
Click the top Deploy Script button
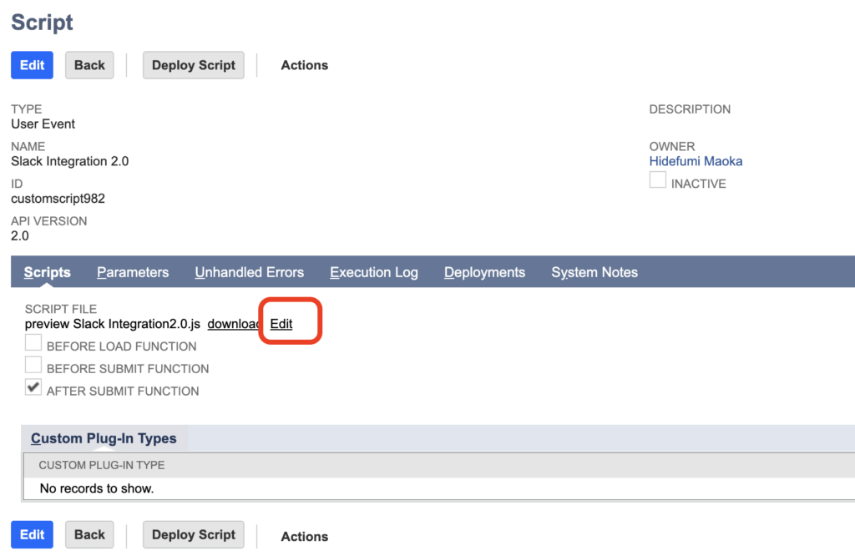[x=194, y=65]
